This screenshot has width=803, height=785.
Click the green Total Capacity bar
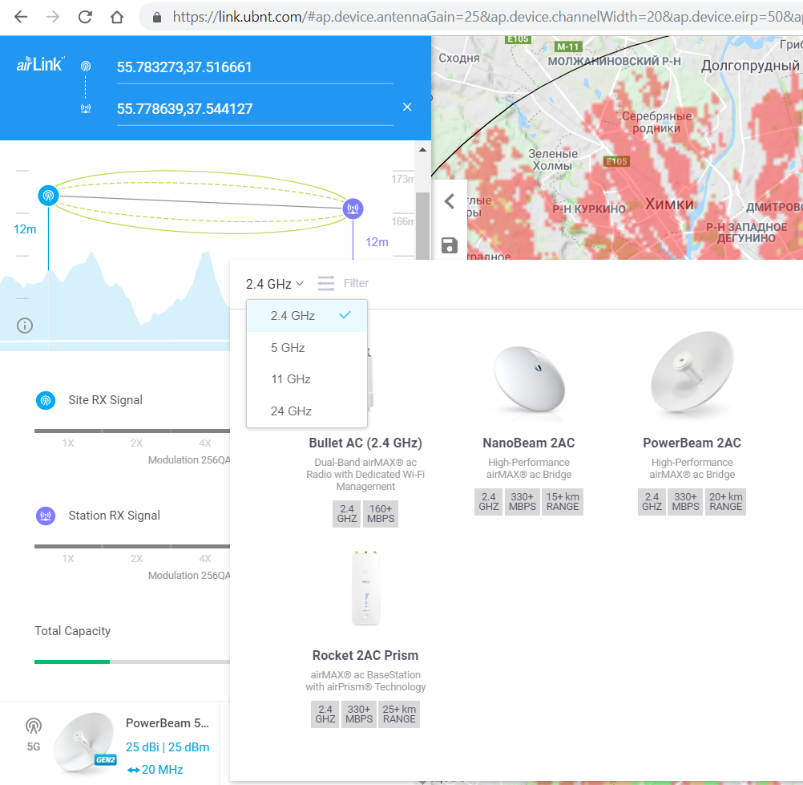(71, 662)
